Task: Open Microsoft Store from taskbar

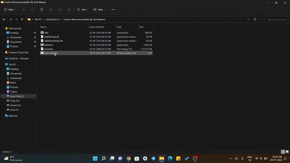Action: pos(137,158)
